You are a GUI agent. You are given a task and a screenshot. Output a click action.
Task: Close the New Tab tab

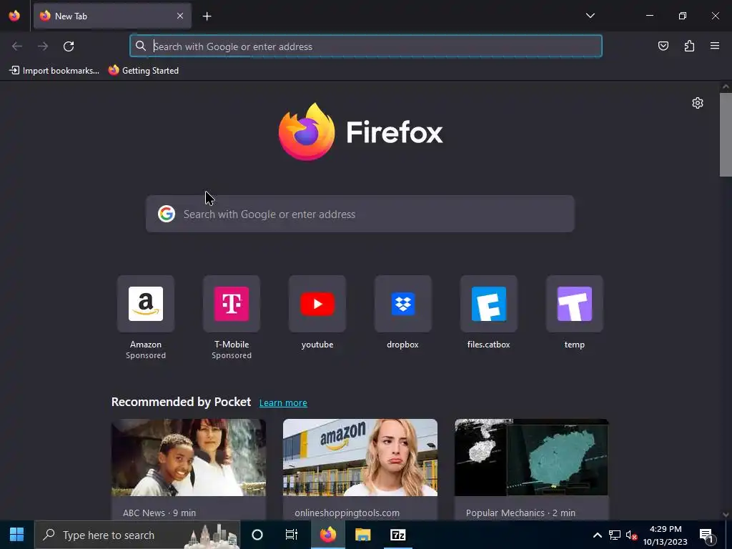pos(180,16)
